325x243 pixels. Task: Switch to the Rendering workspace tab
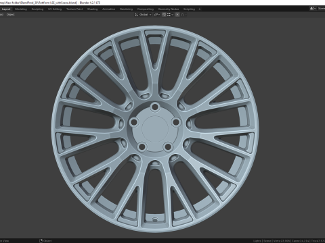[126, 9]
